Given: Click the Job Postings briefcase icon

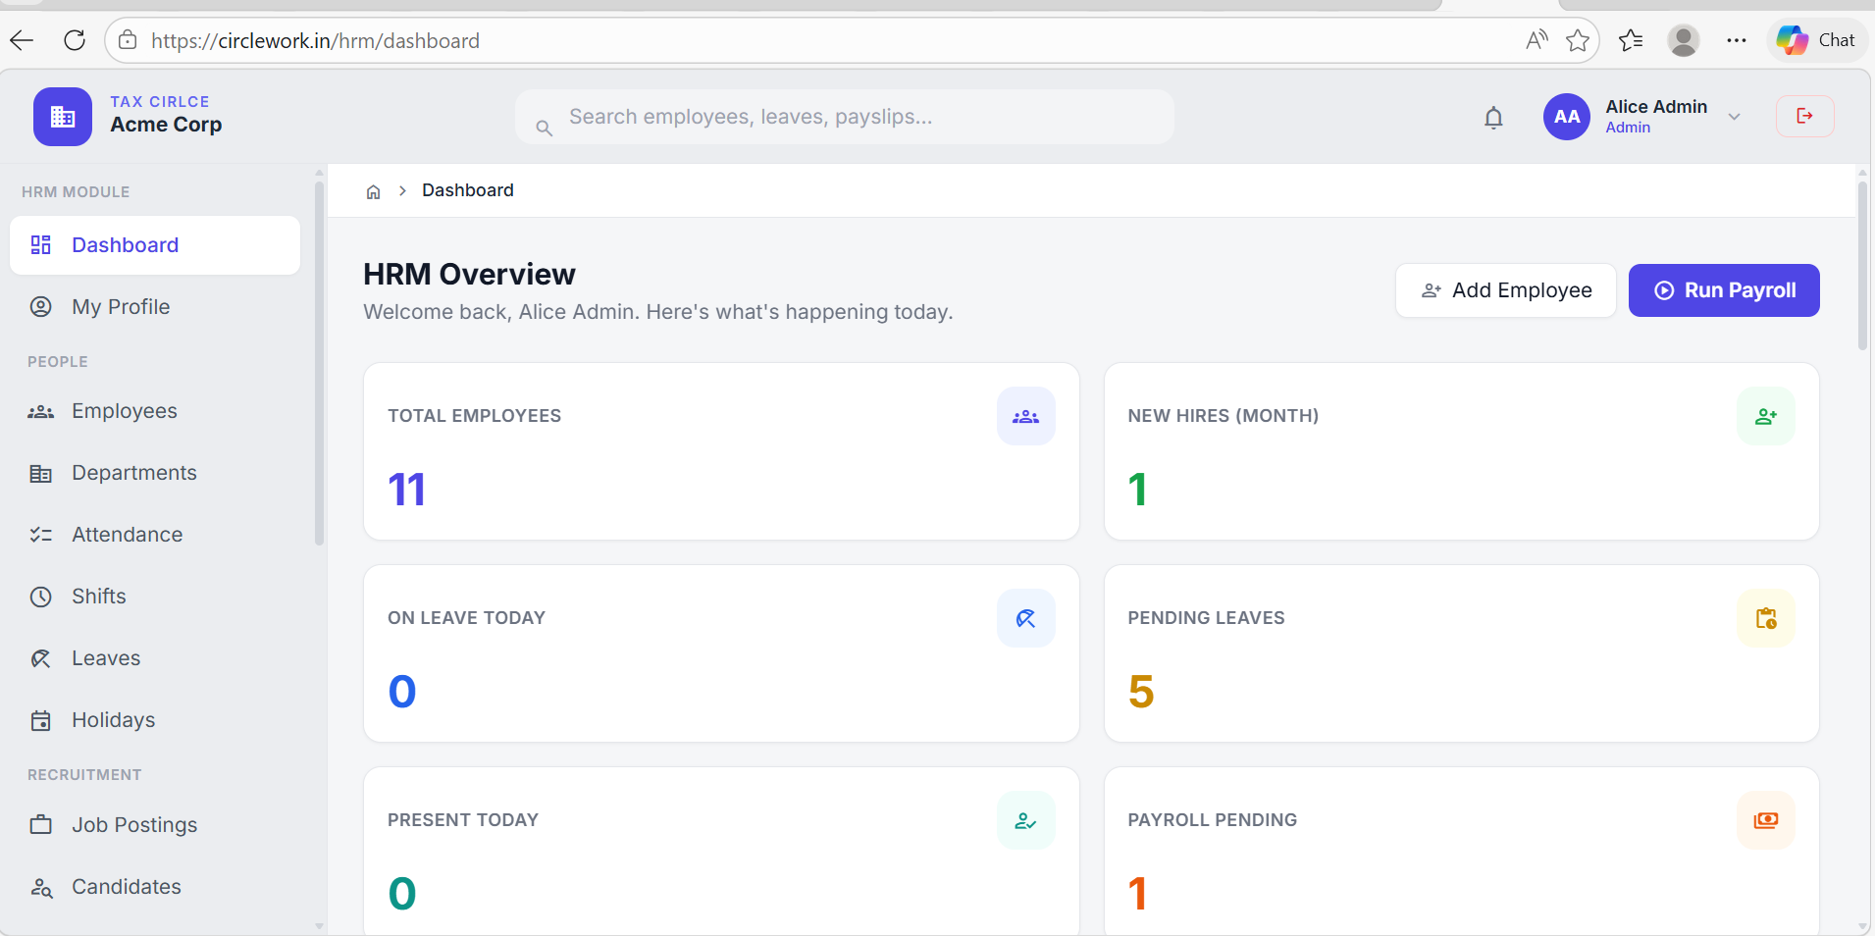Looking at the screenshot, I should [40, 824].
